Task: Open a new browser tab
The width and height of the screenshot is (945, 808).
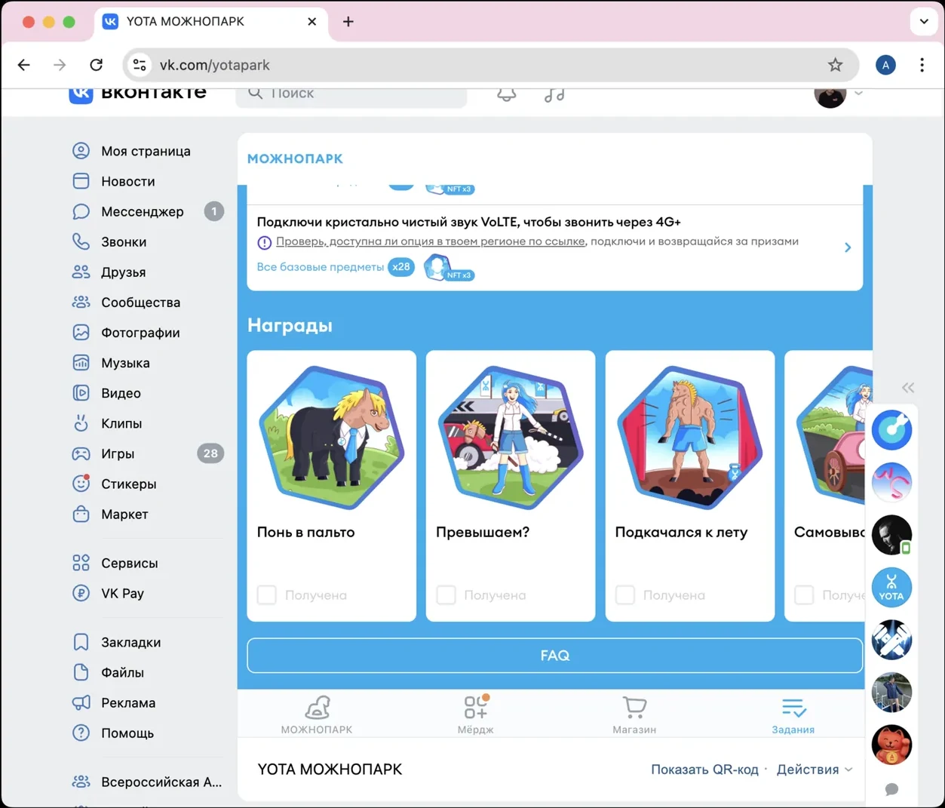Action: [x=348, y=22]
